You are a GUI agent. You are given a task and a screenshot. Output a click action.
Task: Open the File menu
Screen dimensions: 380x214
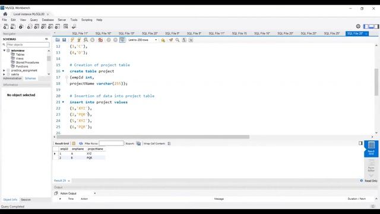tap(4, 20)
